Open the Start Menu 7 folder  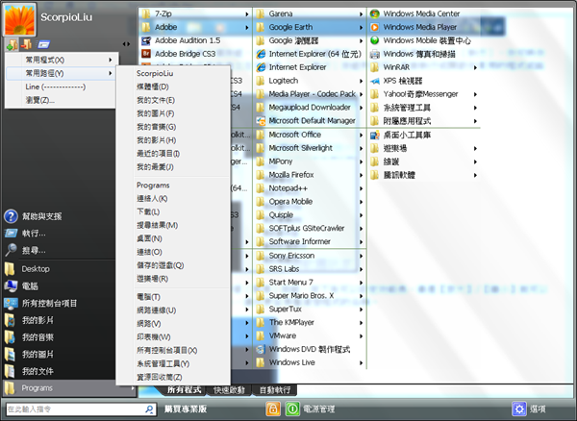(310, 283)
